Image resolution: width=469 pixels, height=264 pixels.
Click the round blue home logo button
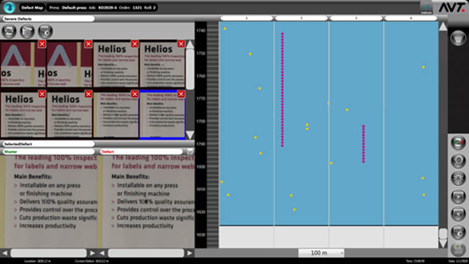tap(8, 8)
